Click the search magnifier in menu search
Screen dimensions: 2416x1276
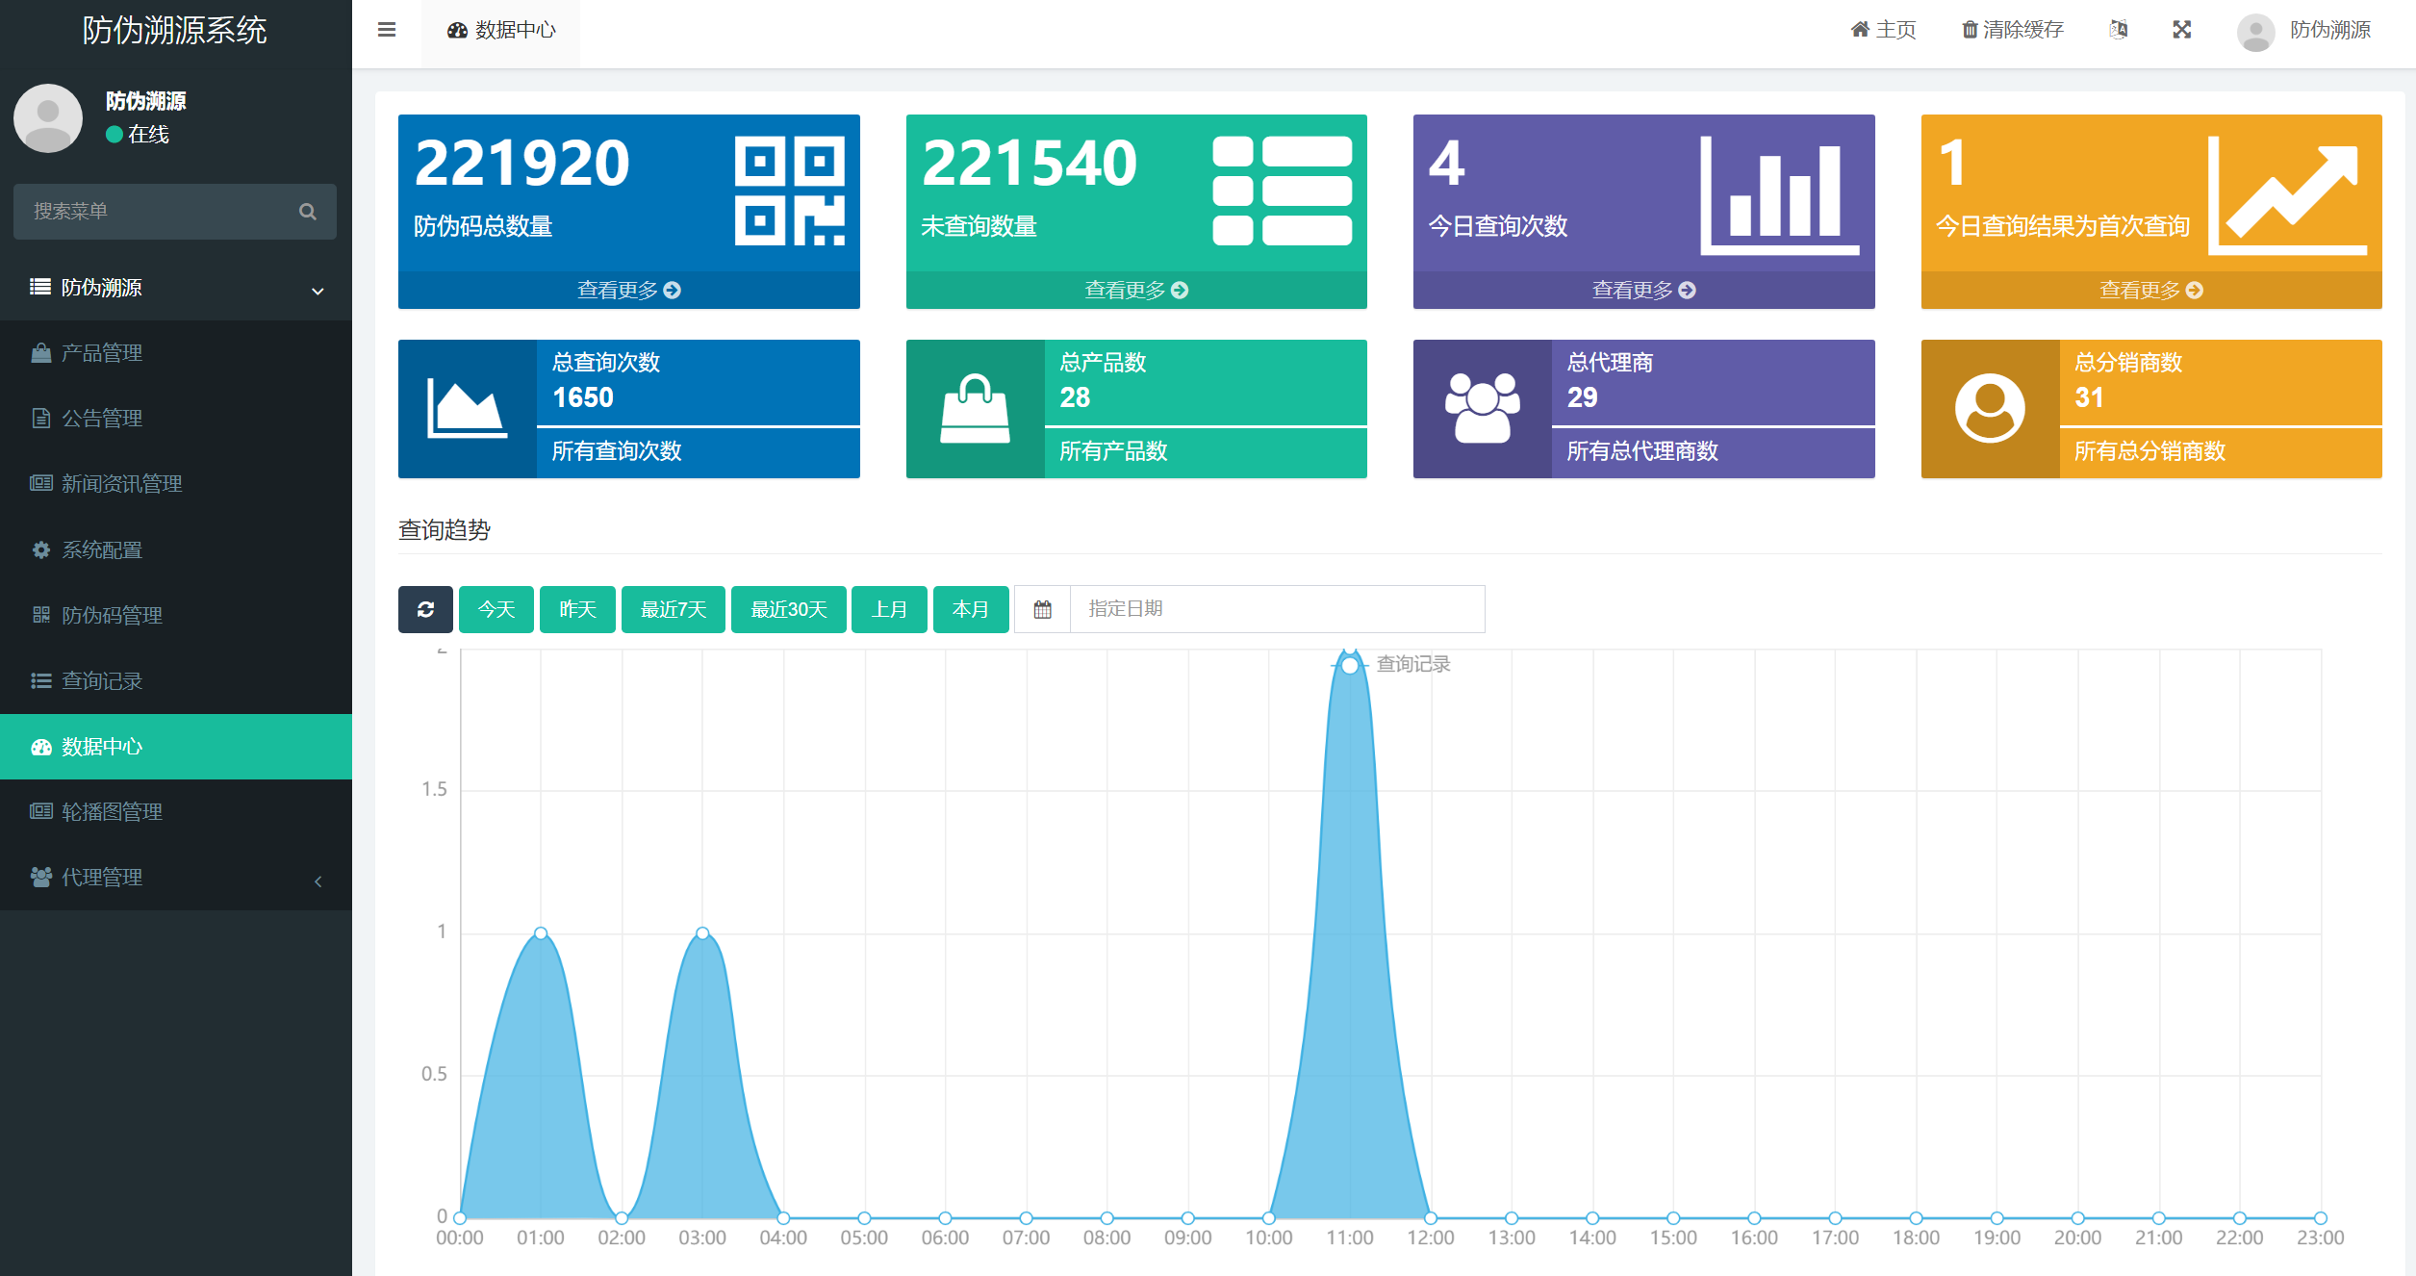pyautogui.click(x=308, y=212)
